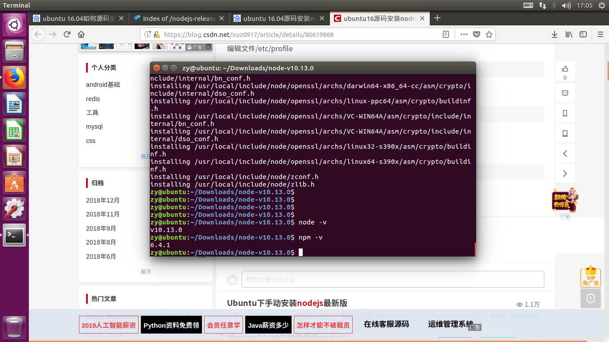Image resolution: width=609 pixels, height=342 pixels.
Task: Click the Python资料免费领 ad button
Action: click(171, 325)
